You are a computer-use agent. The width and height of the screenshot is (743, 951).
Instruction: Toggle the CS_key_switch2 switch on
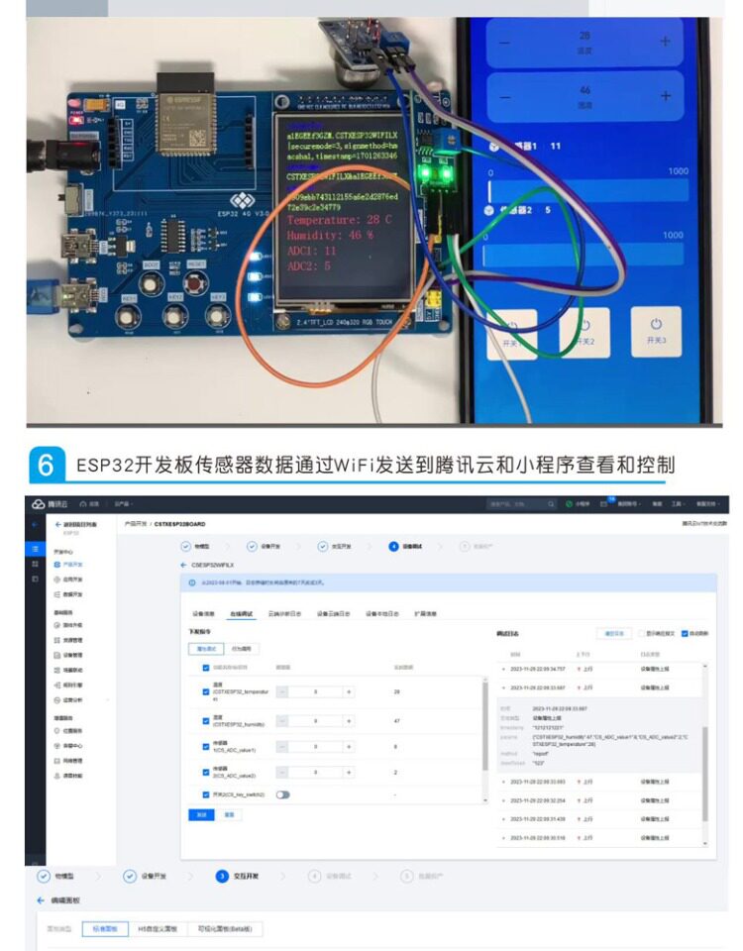(x=282, y=794)
